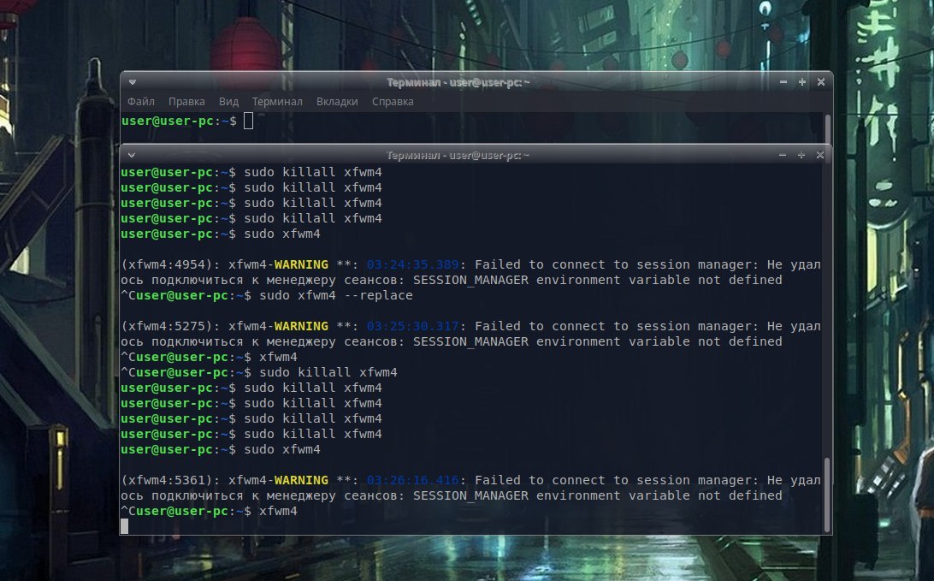Click the back terminal's vertical scrollbar
The image size is (934, 581).
pos(827,128)
